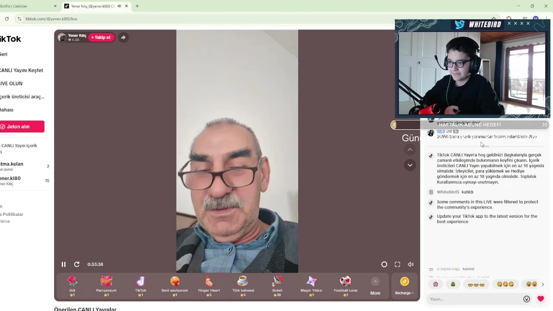The height and width of the screenshot is (311, 553).
Task: Open the emoji picker in chat
Action: [x=527, y=299]
